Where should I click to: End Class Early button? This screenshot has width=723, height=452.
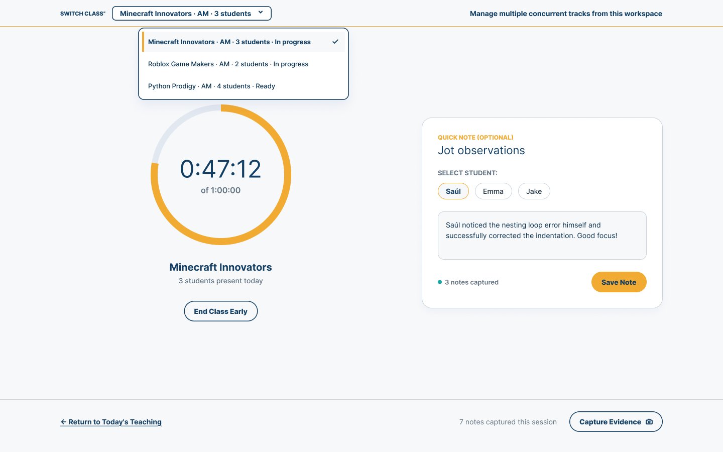coord(221,311)
